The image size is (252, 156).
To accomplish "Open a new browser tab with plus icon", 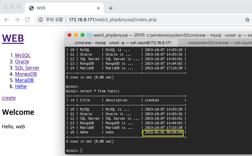I will coord(111,8).
